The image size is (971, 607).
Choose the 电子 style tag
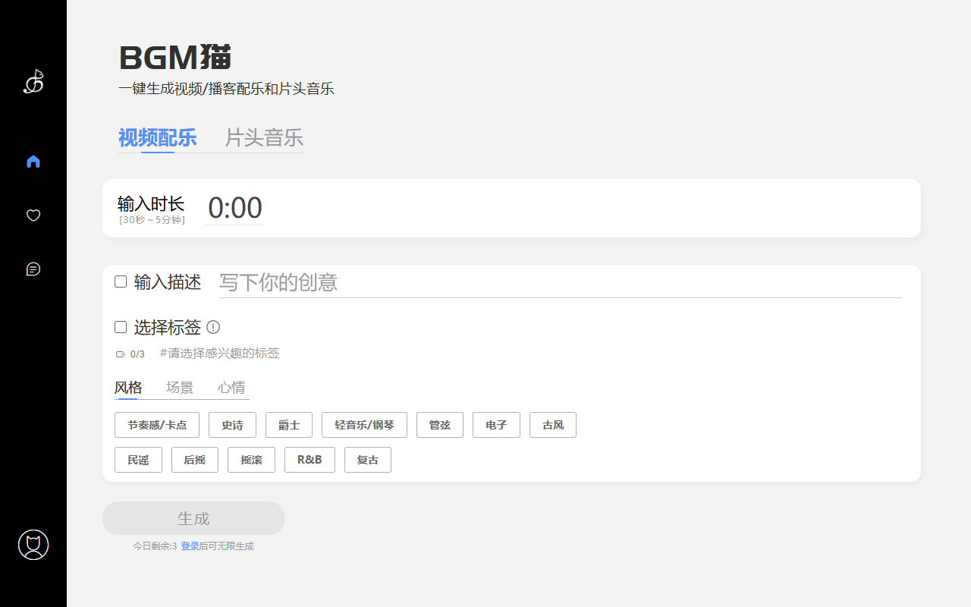tap(496, 425)
